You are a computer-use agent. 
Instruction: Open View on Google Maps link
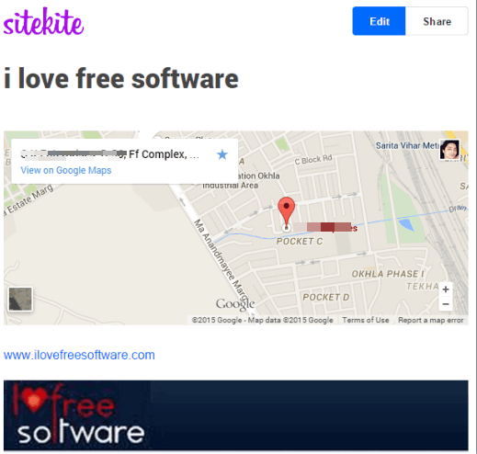pyautogui.click(x=66, y=170)
